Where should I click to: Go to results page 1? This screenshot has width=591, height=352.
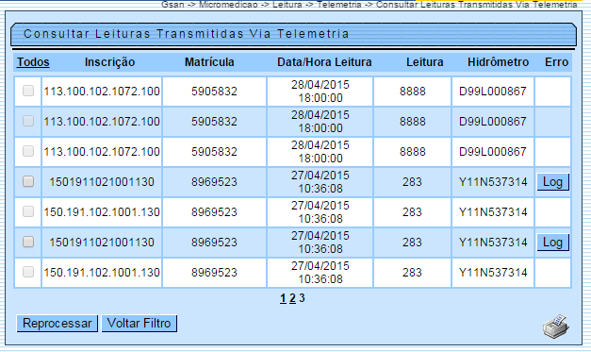(283, 298)
